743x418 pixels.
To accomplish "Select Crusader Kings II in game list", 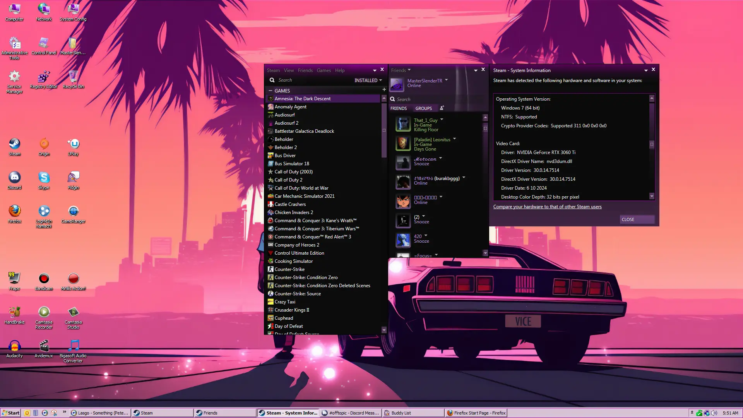I will [x=323, y=310].
